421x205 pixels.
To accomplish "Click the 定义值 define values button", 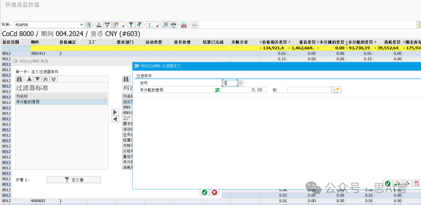I will (x=73, y=180).
